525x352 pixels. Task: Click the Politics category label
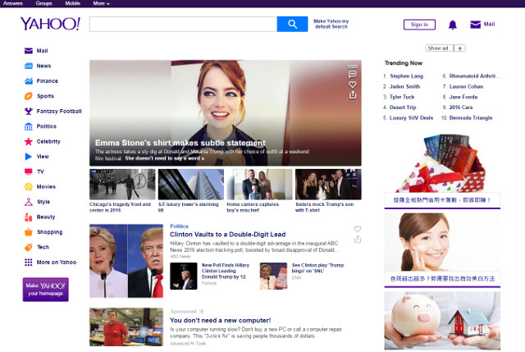pos(179,226)
